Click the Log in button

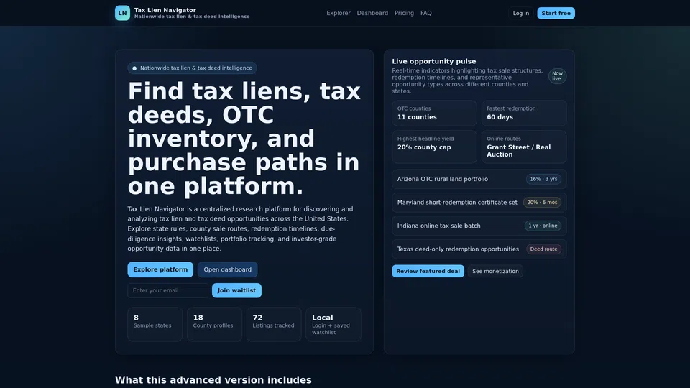[521, 13]
